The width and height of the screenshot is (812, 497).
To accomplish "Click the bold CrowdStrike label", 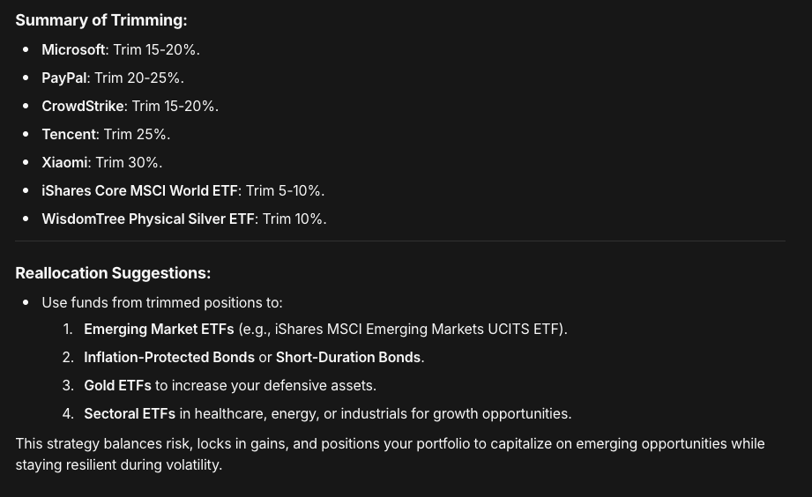I will tap(82, 107).
